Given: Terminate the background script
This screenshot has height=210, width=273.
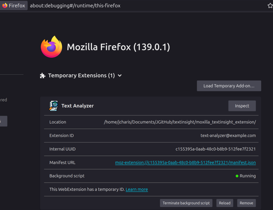Looking at the screenshot, I should 186,203.
